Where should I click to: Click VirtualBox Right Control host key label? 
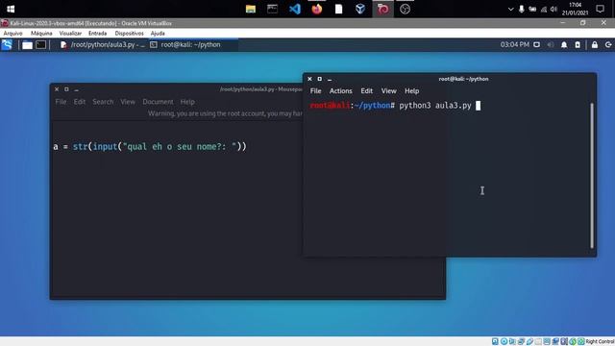pos(600,342)
